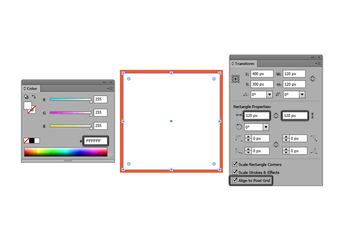Image resolution: width=342 pixels, height=241 pixels.
Task: Disable Align to Pixel Grid
Action: pyautogui.click(x=235, y=180)
